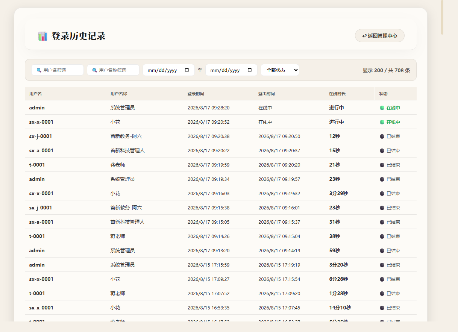Click dark ended dot in 1分28秒 row

point(382,294)
